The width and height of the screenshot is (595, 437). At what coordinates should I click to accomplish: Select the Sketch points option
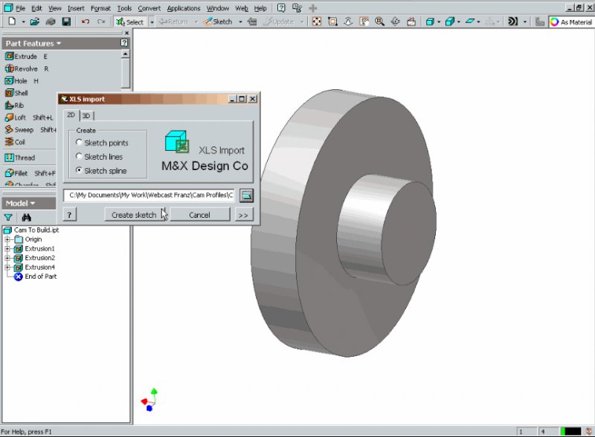tap(79, 143)
